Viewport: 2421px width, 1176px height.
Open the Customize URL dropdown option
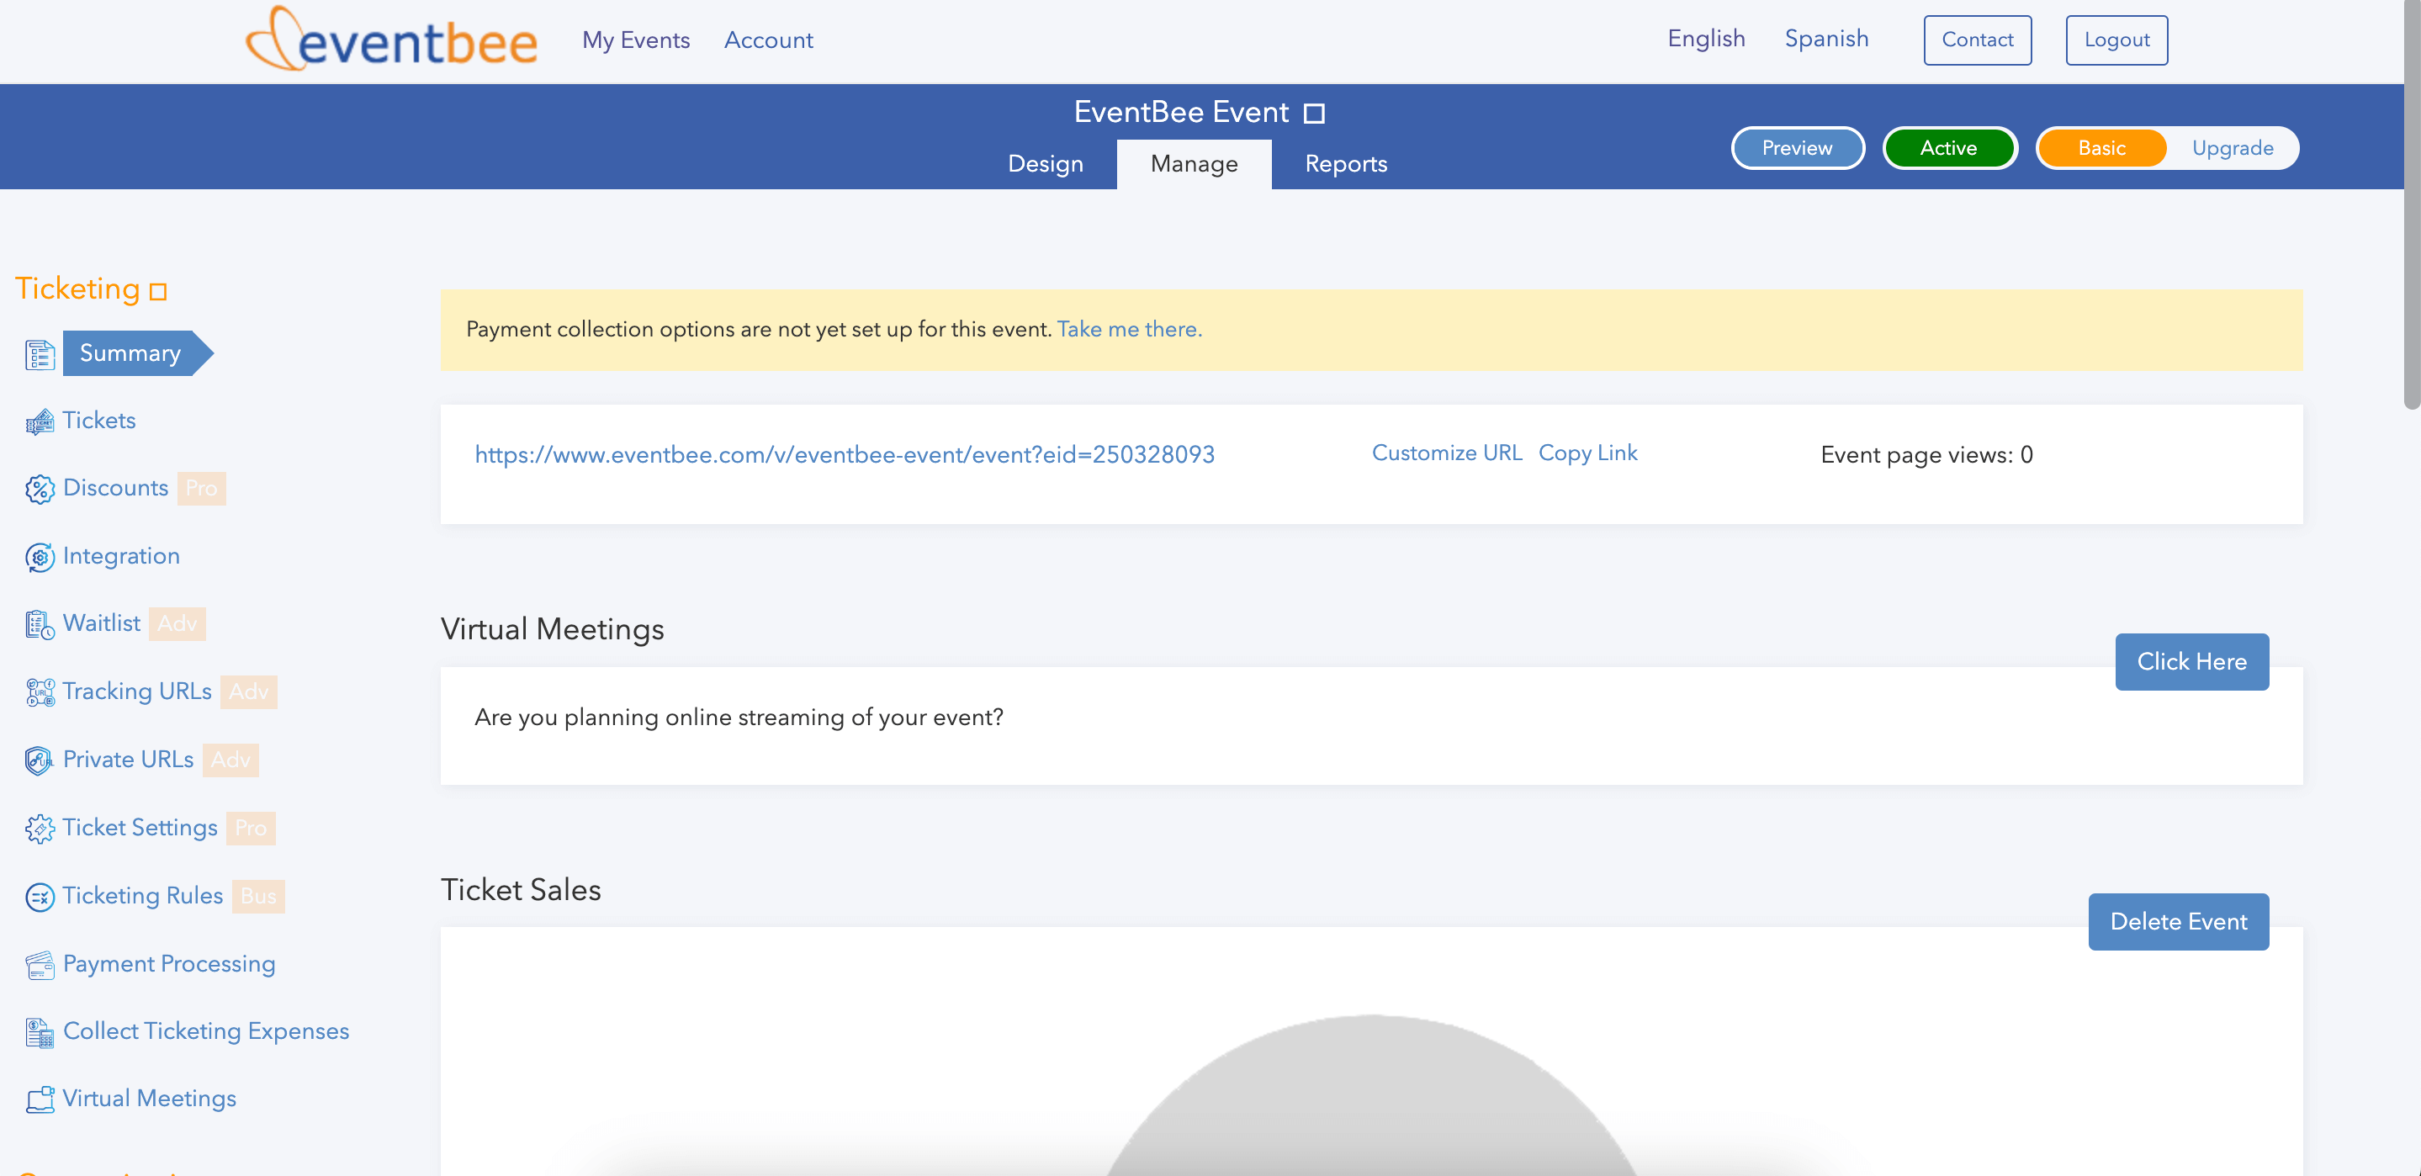1445,453
